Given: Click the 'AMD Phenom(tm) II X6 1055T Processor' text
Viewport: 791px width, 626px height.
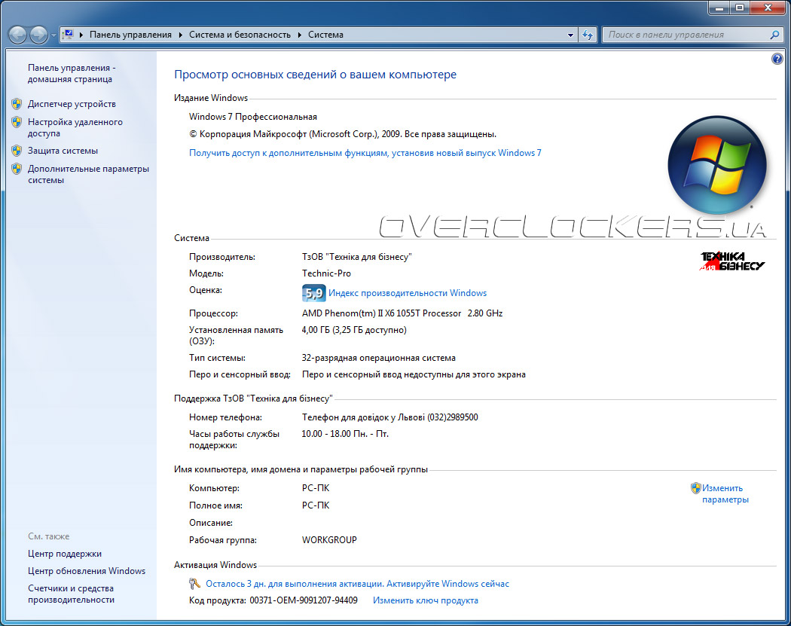Looking at the screenshot, I should (381, 313).
